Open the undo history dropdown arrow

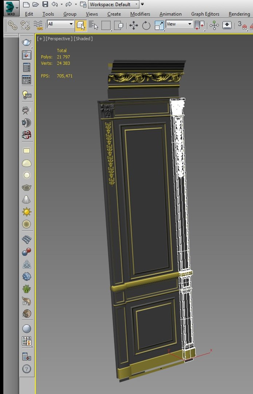[62, 4]
